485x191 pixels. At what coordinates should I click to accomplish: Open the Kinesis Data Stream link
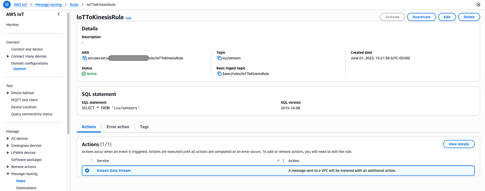(x=114, y=171)
